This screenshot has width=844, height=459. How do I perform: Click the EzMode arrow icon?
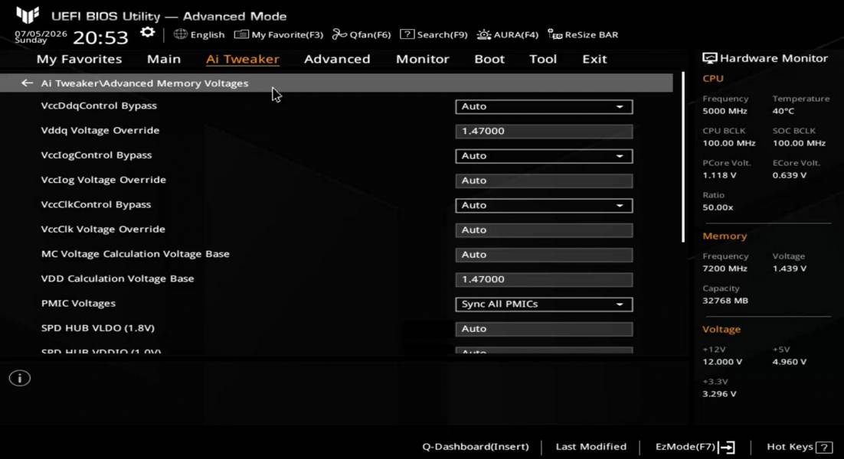(727, 448)
